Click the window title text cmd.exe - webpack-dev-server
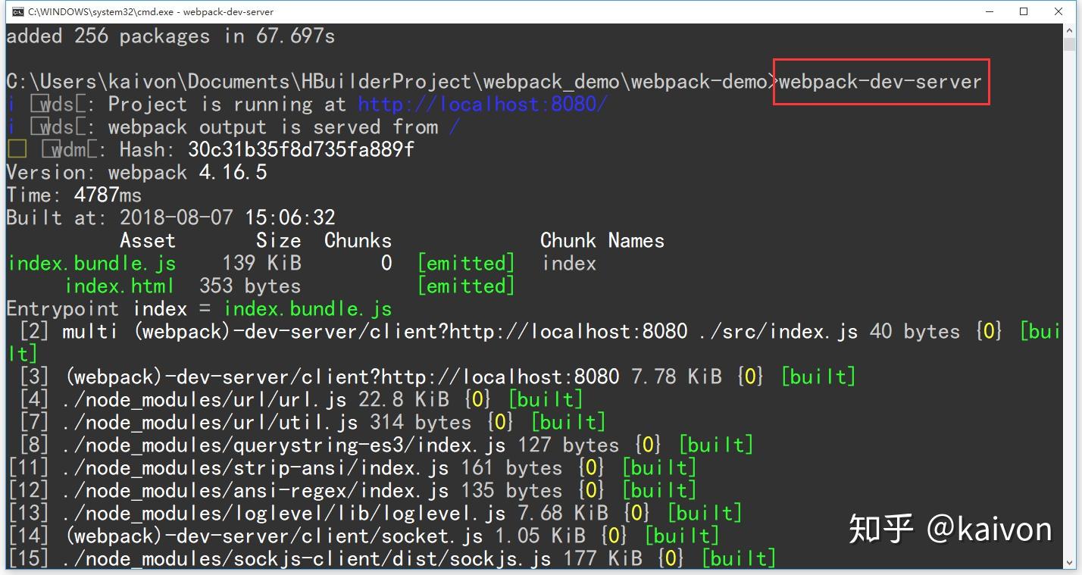Screen dimensions: 1082x575 coord(151,12)
